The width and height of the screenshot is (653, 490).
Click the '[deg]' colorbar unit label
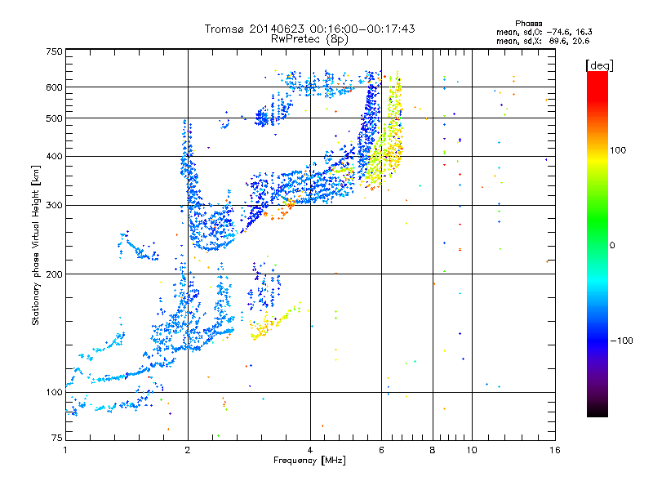click(x=599, y=65)
